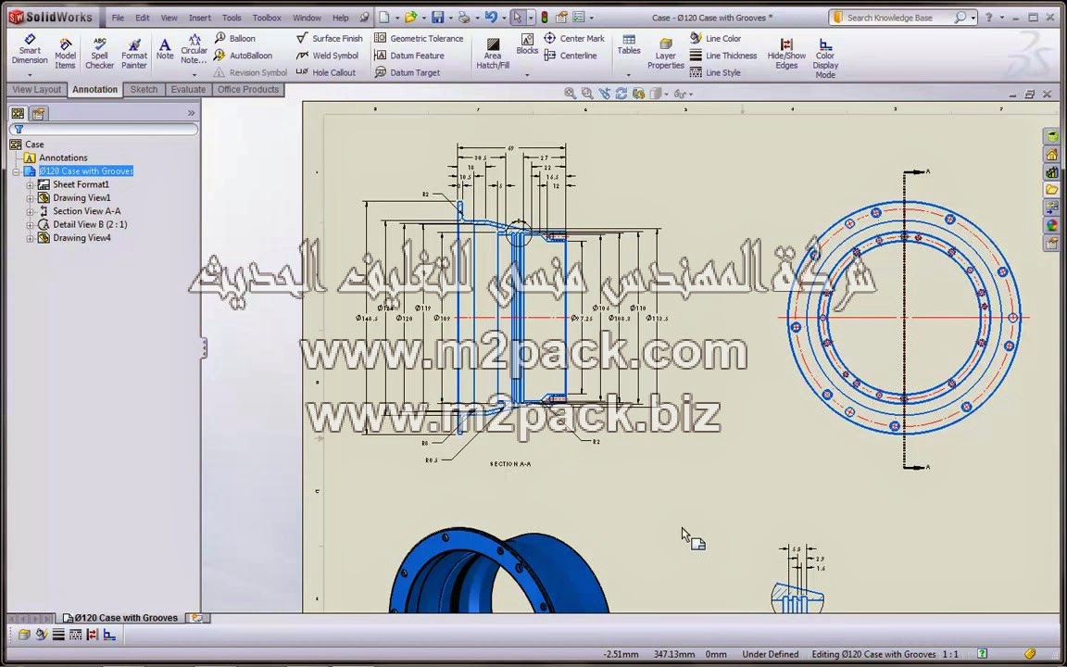Select the Smart Dimension tool

[30, 50]
